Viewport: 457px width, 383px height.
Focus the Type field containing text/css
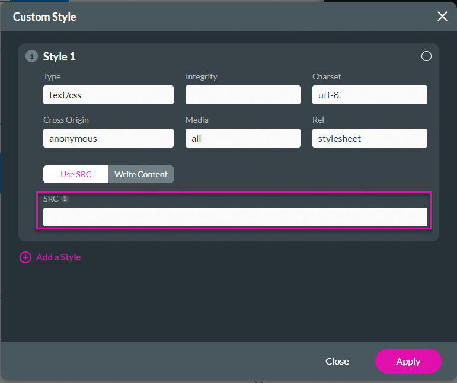click(108, 95)
